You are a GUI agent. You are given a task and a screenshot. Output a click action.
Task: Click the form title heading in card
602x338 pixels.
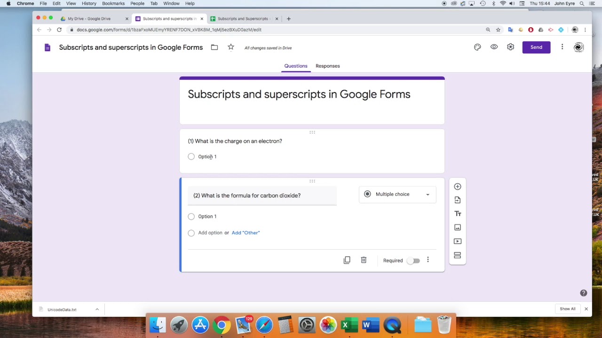click(x=299, y=94)
